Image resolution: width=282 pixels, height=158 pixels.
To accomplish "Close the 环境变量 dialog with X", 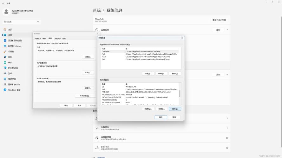I will point(182,38).
